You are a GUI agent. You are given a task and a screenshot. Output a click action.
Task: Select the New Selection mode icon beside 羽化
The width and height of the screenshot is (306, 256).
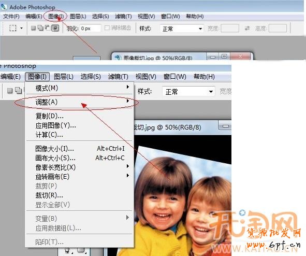tap(33, 28)
